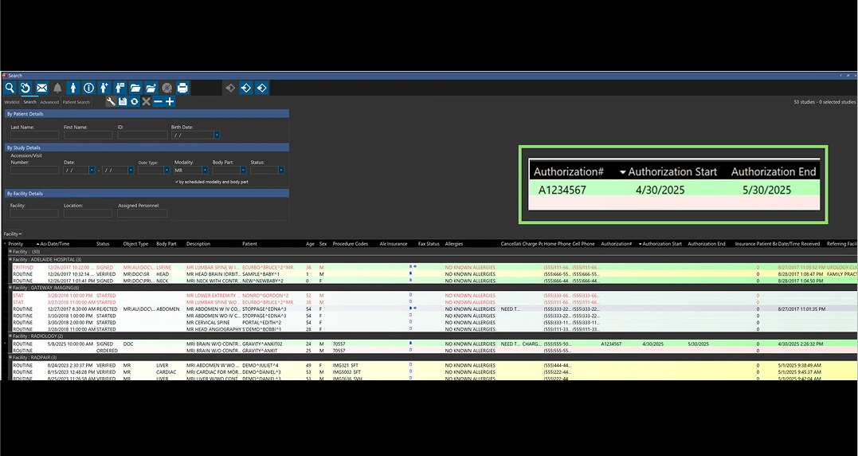This screenshot has width=858, height=456.
Task: Switch to the Advanced tab
Action: click(x=49, y=102)
